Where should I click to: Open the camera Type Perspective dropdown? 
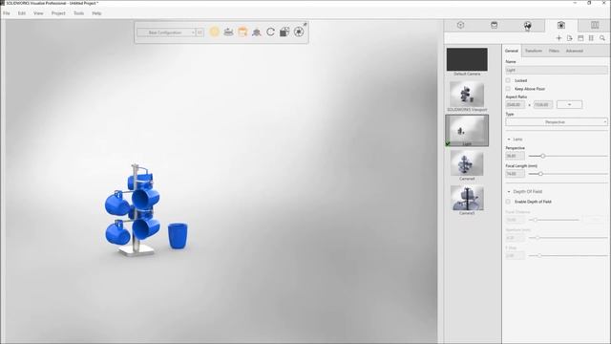click(x=557, y=122)
